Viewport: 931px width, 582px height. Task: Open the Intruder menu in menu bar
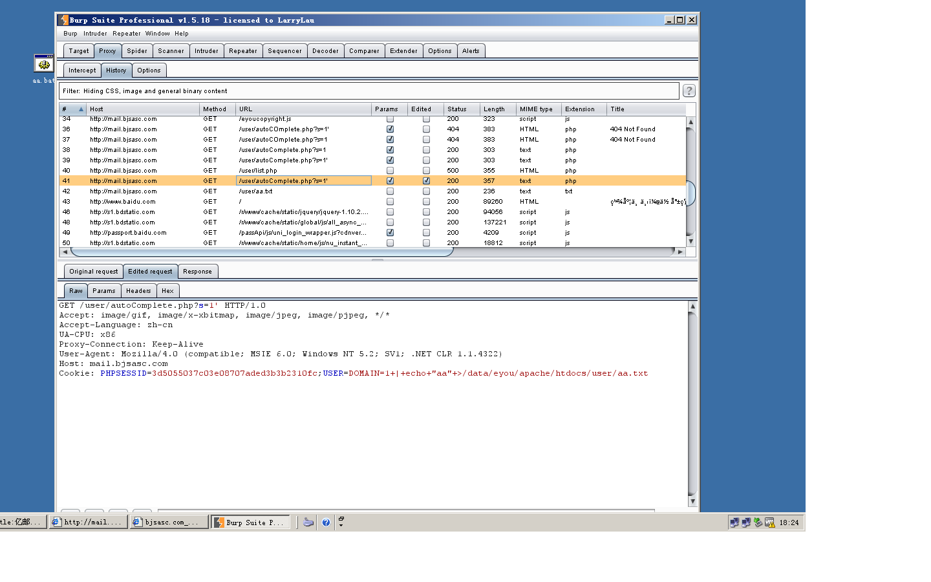pyautogui.click(x=95, y=34)
